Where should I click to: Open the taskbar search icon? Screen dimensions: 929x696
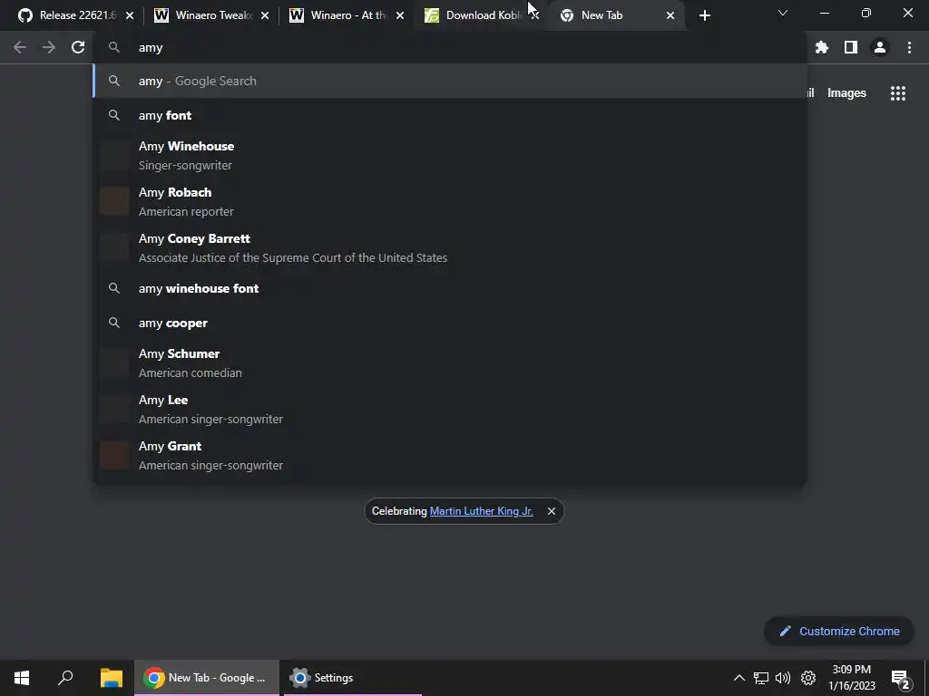point(65,678)
